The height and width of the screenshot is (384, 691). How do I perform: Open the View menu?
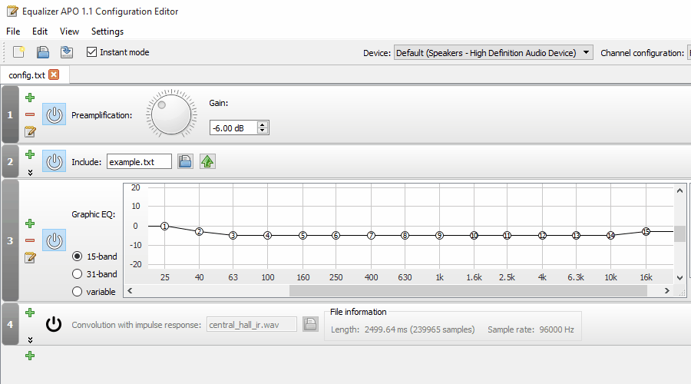coord(69,31)
